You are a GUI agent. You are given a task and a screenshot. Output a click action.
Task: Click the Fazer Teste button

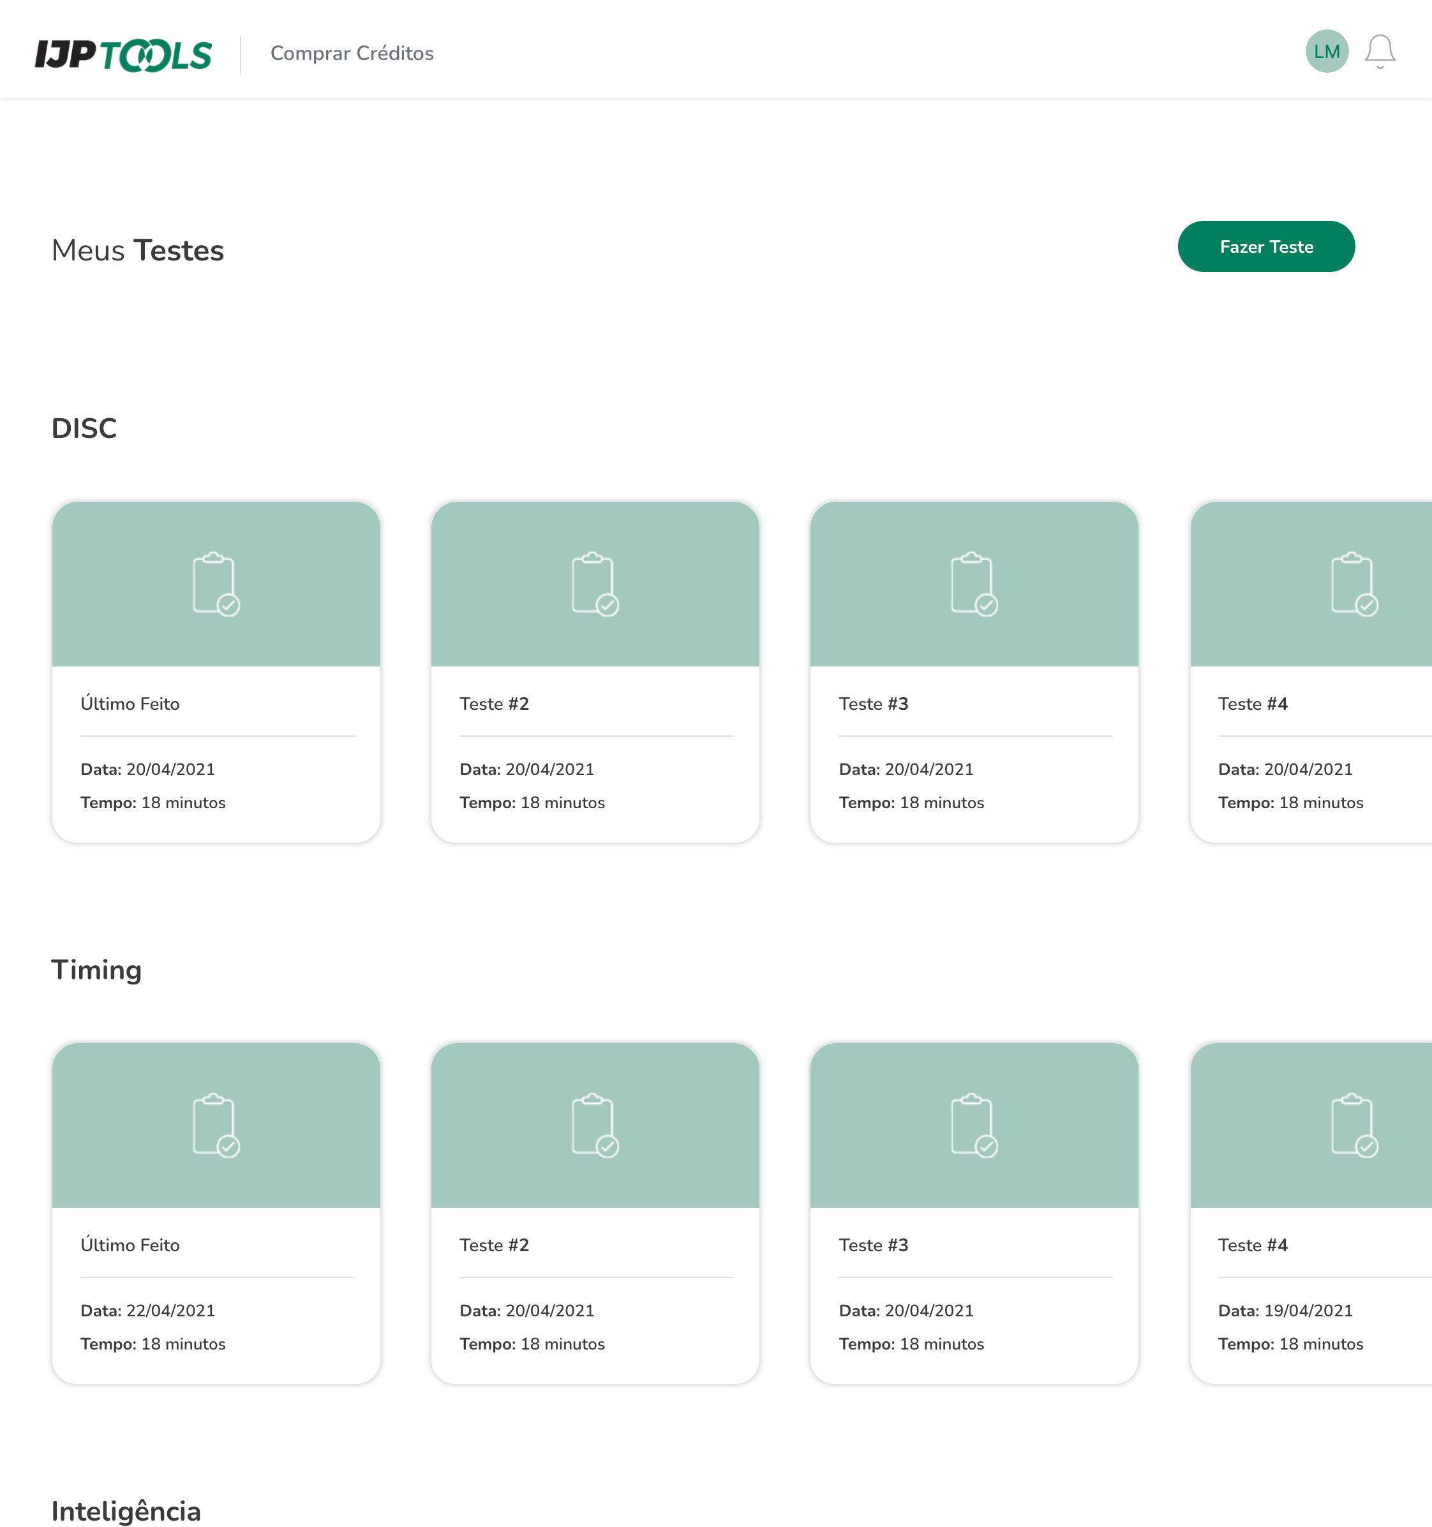[x=1266, y=246]
